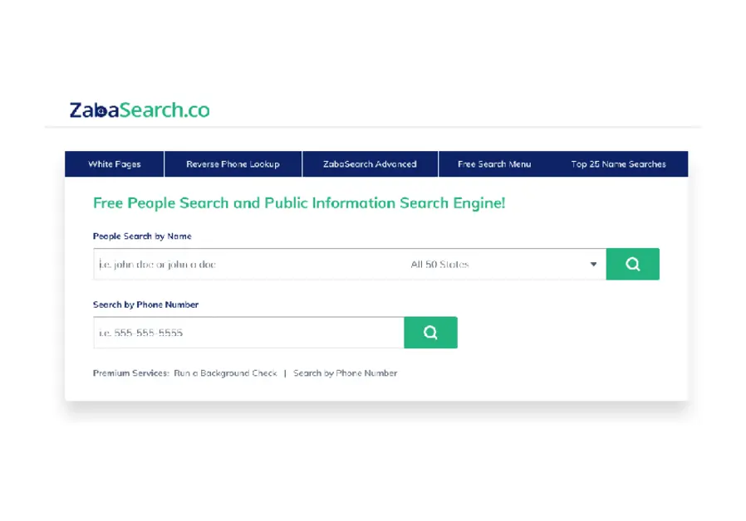The height and width of the screenshot is (521, 746).
Task: Open the Top 25 Name Searches tab
Action: [x=619, y=164]
